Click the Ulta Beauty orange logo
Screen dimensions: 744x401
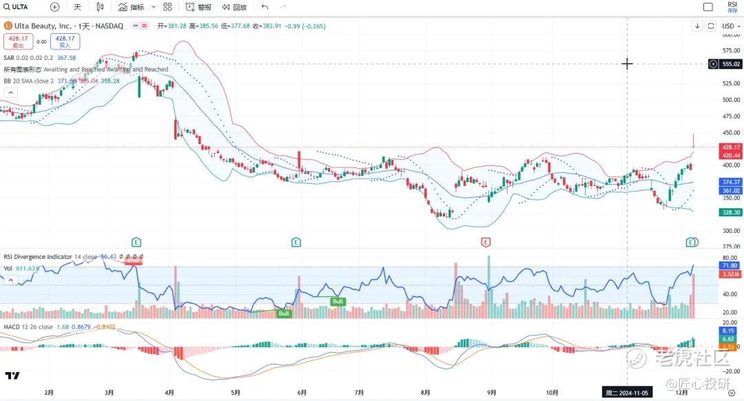(x=8, y=26)
